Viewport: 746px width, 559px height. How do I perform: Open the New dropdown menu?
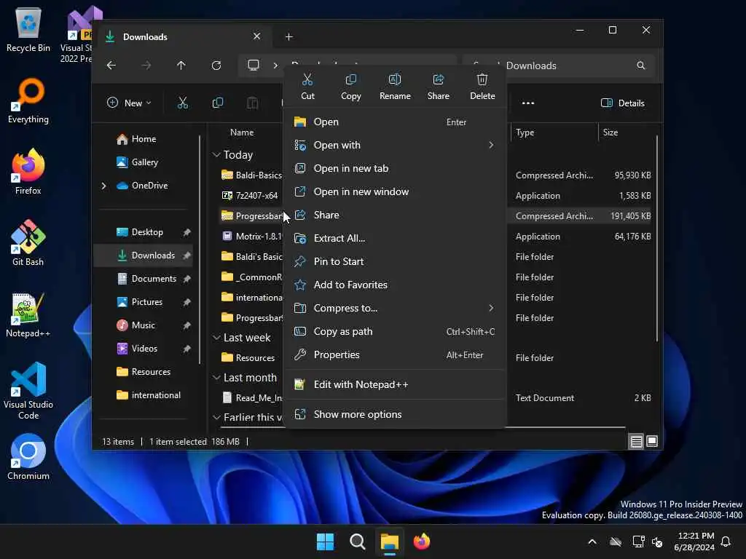(128, 103)
